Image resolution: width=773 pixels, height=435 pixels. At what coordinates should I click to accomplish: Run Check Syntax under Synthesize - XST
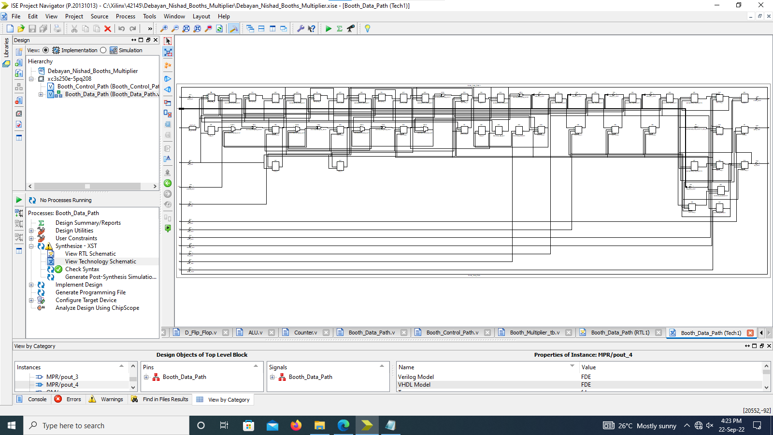(82, 269)
